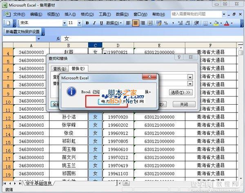Open the 编辑(E) menu
This screenshot has height=193, width=245.
[x=36, y=14]
